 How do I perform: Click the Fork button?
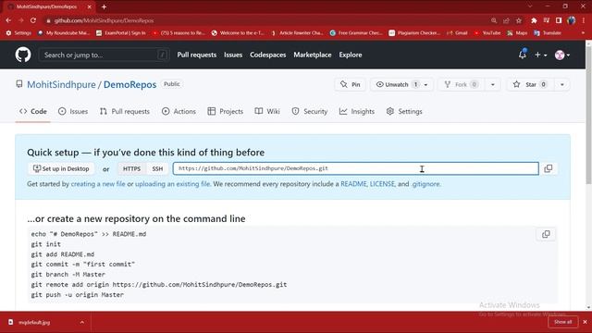(x=461, y=84)
